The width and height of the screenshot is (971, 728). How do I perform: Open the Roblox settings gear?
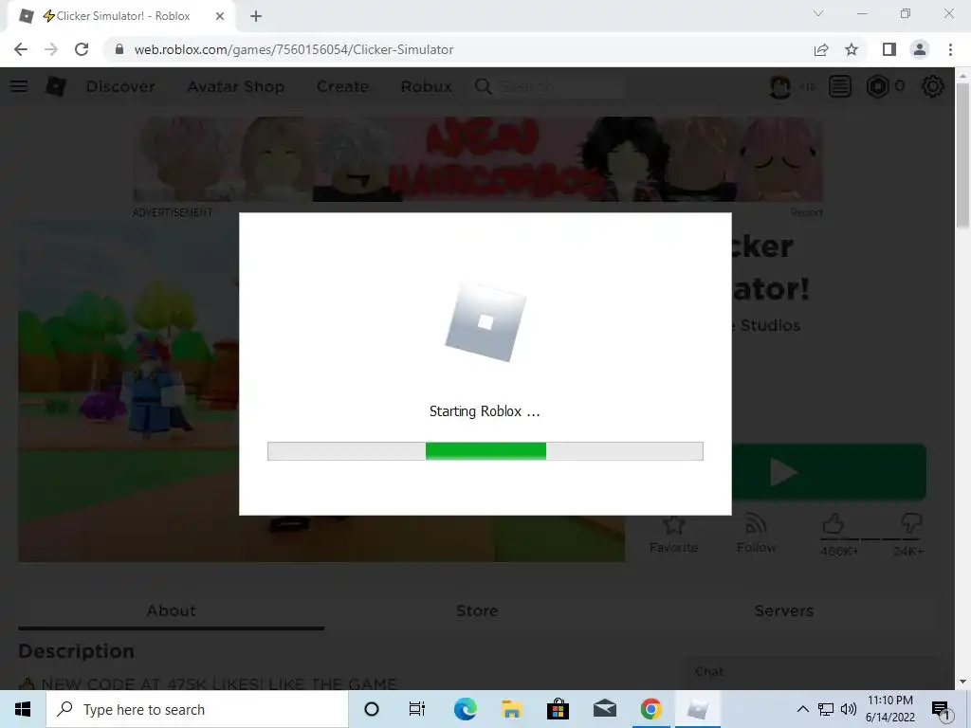[x=933, y=86]
